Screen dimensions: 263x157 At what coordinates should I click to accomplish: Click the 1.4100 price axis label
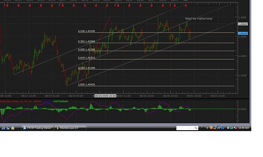[x=242, y=75]
